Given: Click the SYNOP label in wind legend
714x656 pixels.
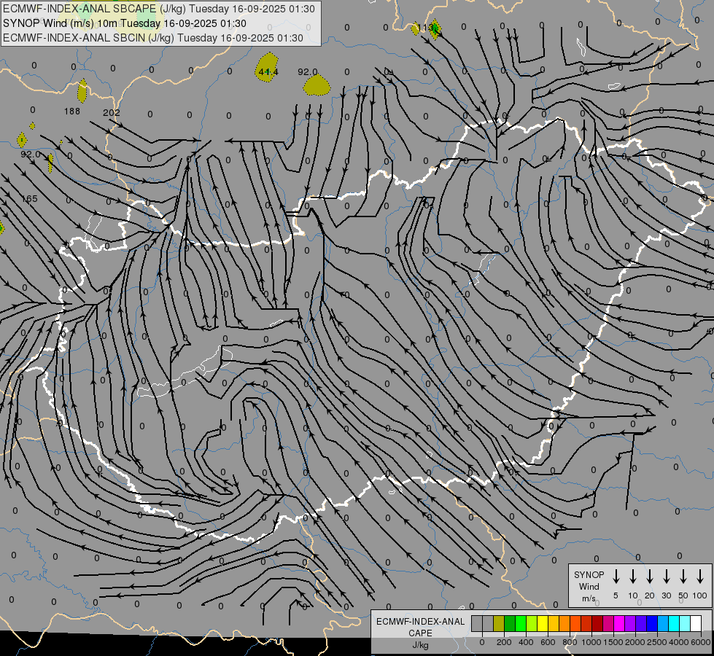Looking at the screenshot, I should pos(589,575).
